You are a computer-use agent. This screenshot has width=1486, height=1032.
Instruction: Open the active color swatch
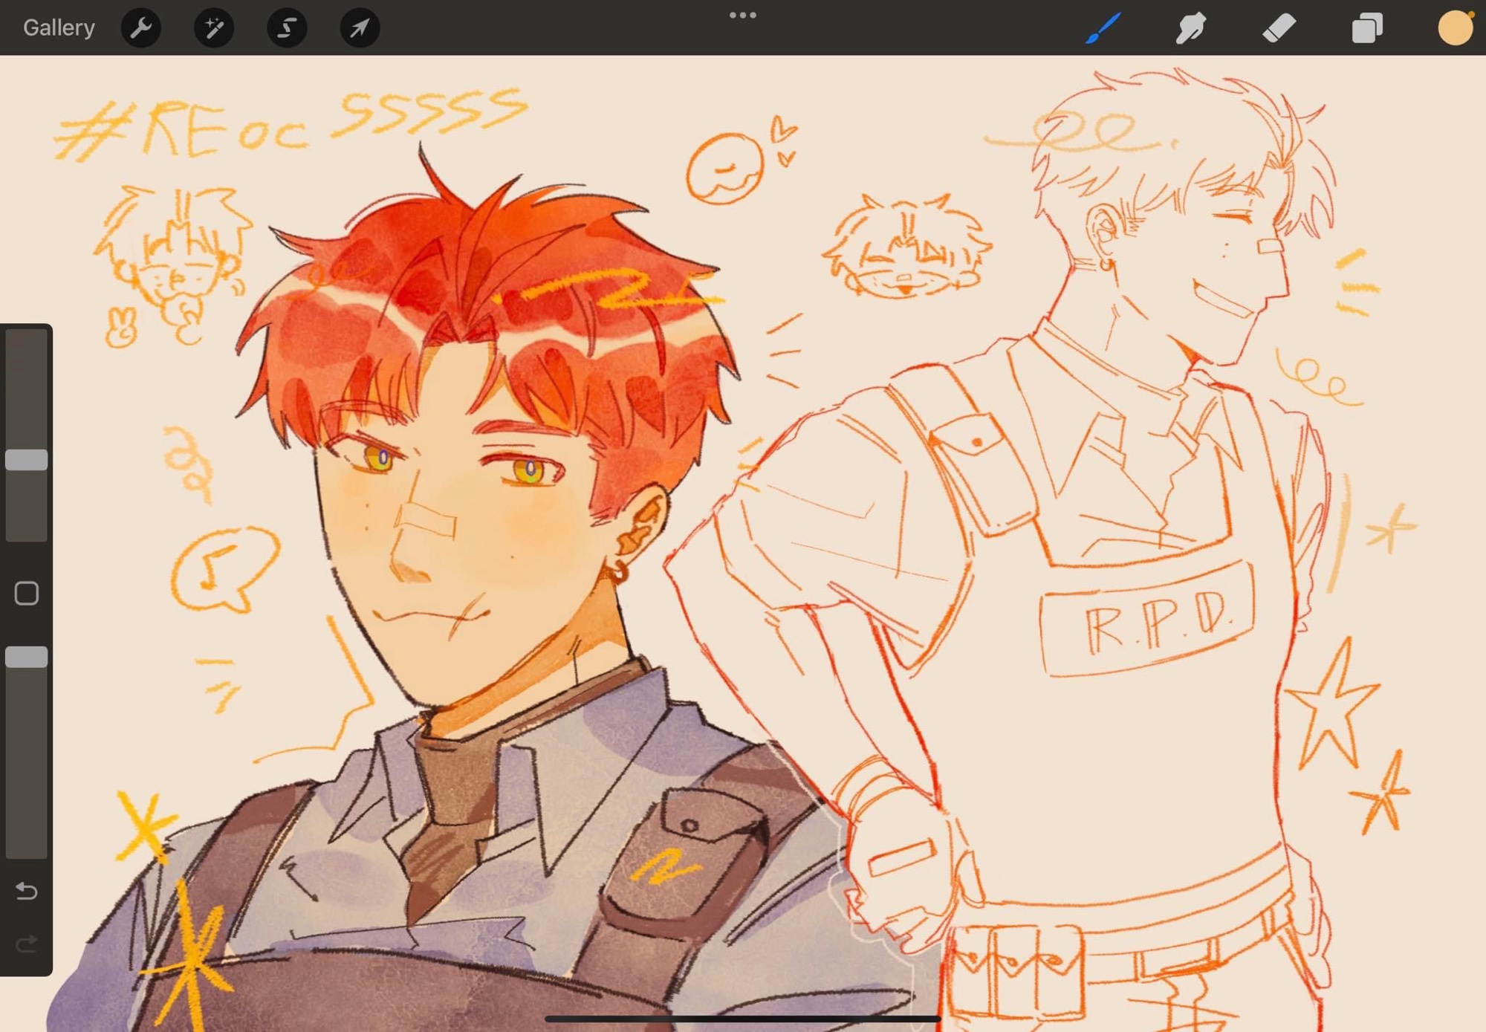[1455, 27]
